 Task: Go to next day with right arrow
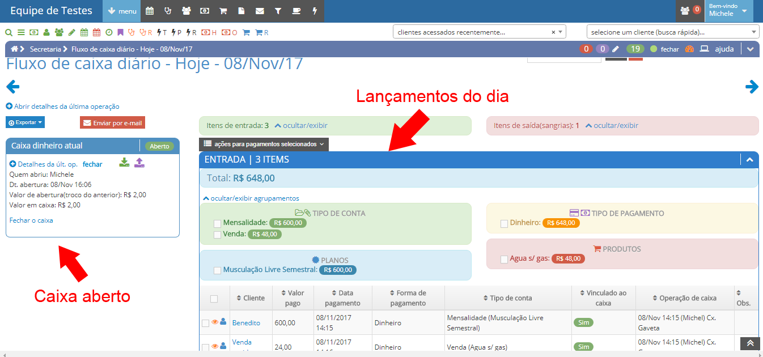pos(752,87)
